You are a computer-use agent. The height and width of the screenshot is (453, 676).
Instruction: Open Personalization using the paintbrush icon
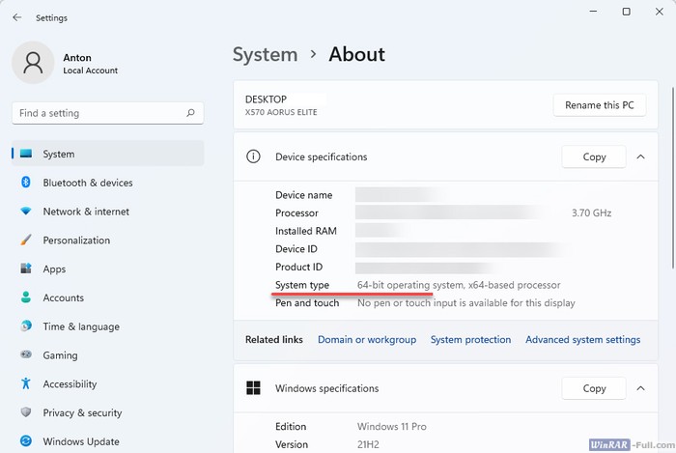click(x=25, y=241)
